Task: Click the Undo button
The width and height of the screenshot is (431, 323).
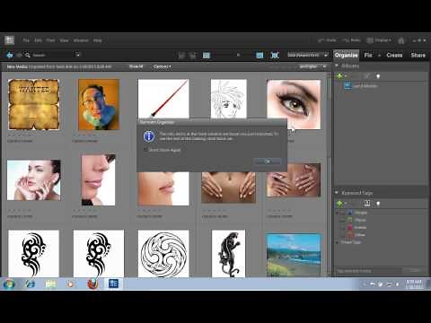Action: point(327,40)
